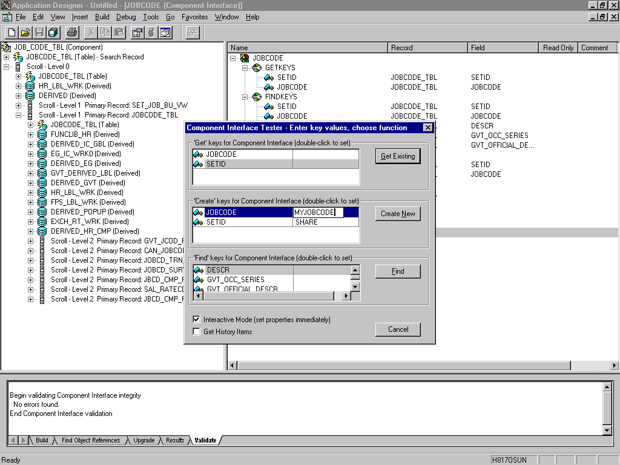Image resolution: width=620 pixels, height=465 pixels.
Task: Switch to the Results tab
Action: 174,440
